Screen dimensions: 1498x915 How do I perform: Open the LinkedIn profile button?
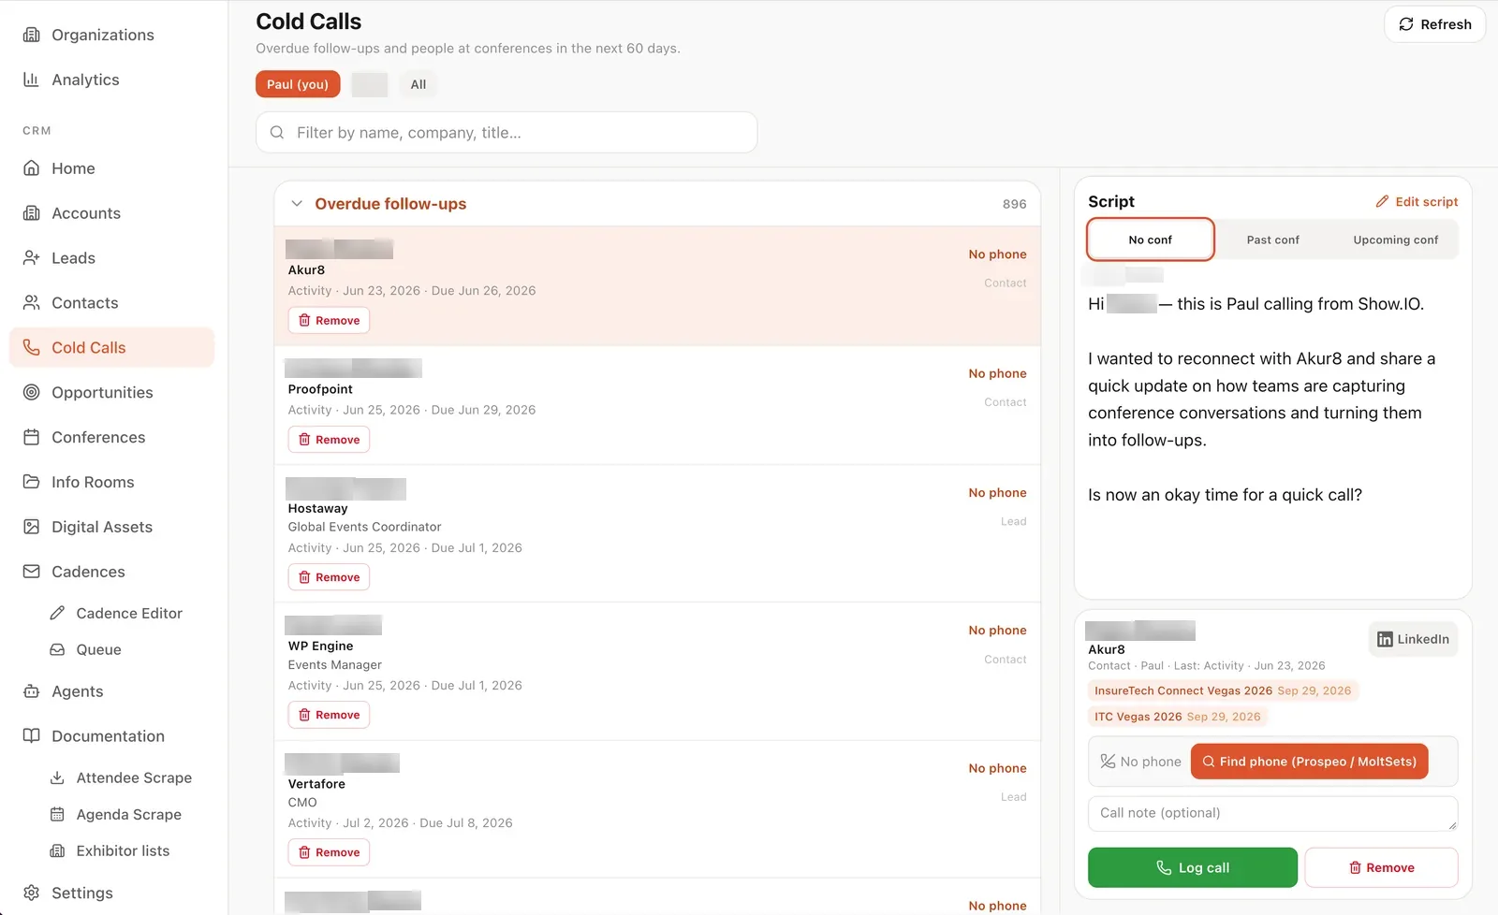[1413, 639]
